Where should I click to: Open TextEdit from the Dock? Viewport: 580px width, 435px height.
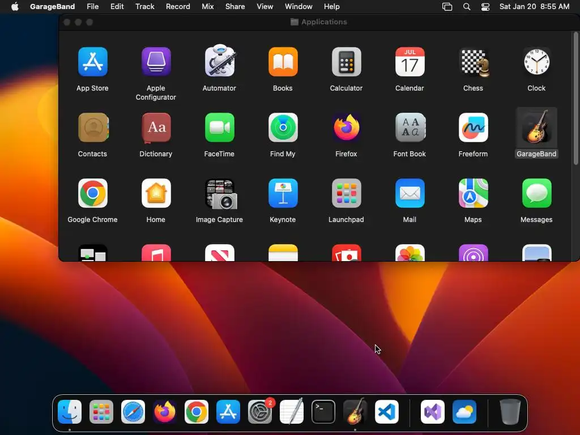point(292,411)
